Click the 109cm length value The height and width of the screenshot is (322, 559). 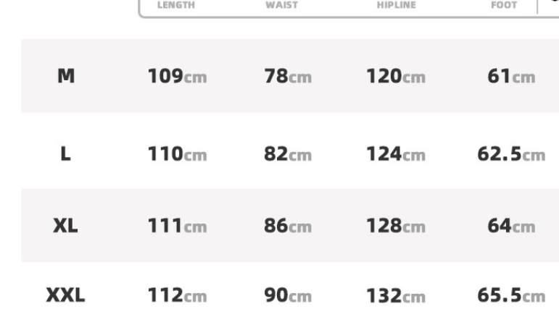[x=178, y=76]
